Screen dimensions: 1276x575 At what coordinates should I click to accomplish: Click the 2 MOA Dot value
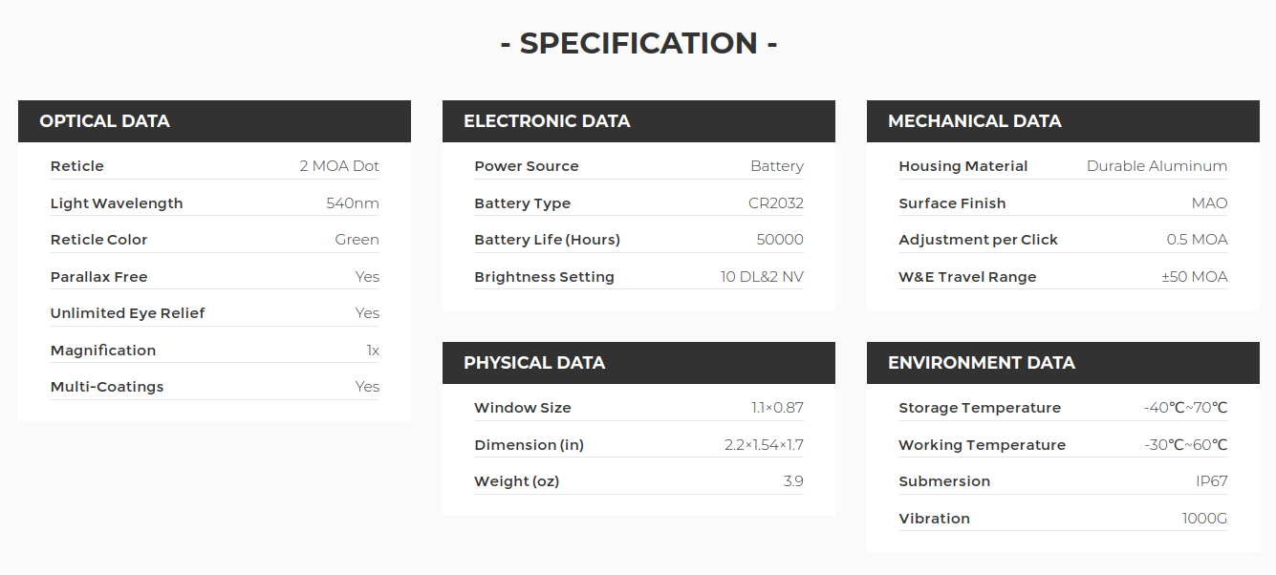click(339, 166)
